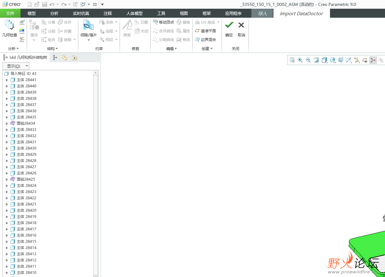Confirm with the green 确定 checkmark

click(x=229, y=29)
